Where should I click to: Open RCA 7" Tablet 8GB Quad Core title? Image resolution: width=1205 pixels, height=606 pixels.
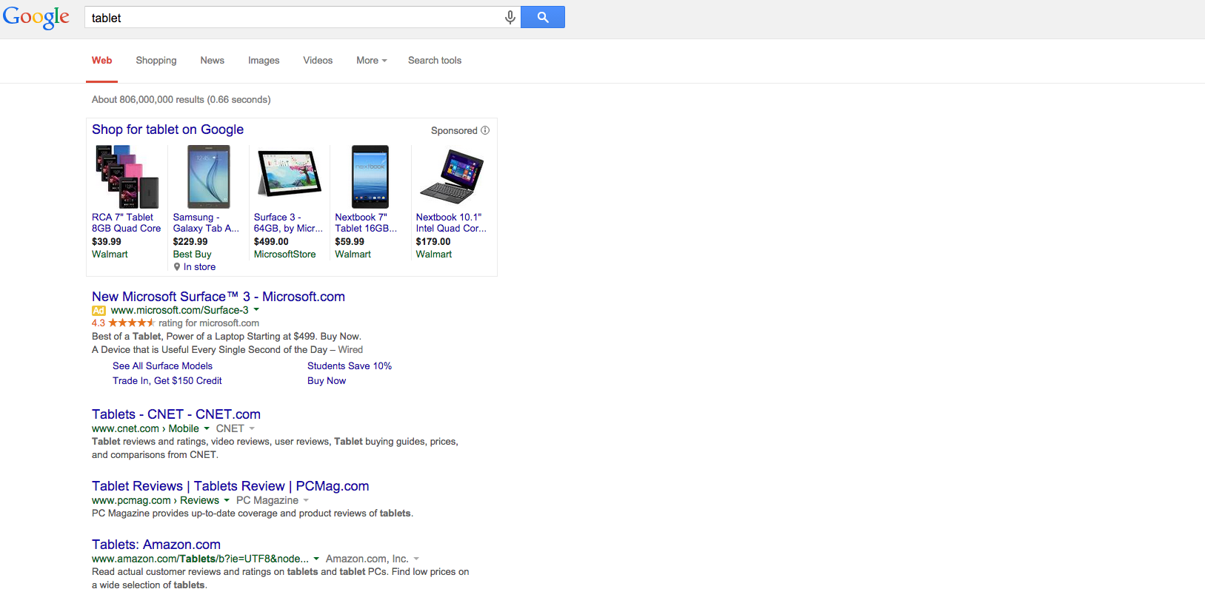(126, 223)
